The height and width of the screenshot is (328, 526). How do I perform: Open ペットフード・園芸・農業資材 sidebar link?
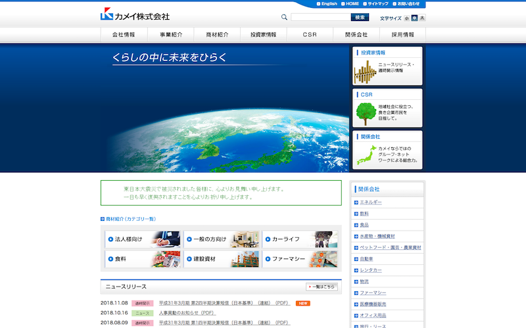[x=391, y=248]
